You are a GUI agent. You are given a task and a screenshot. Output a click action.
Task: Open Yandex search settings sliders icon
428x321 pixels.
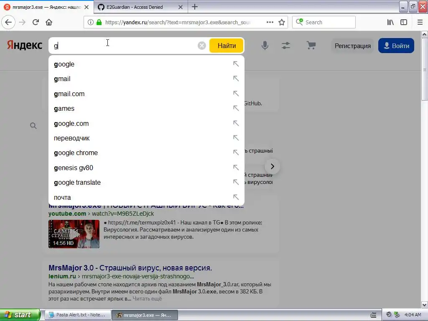[286, 46]
